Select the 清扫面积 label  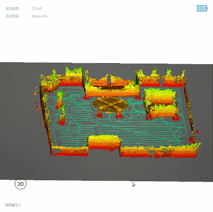tap(12, 9)
